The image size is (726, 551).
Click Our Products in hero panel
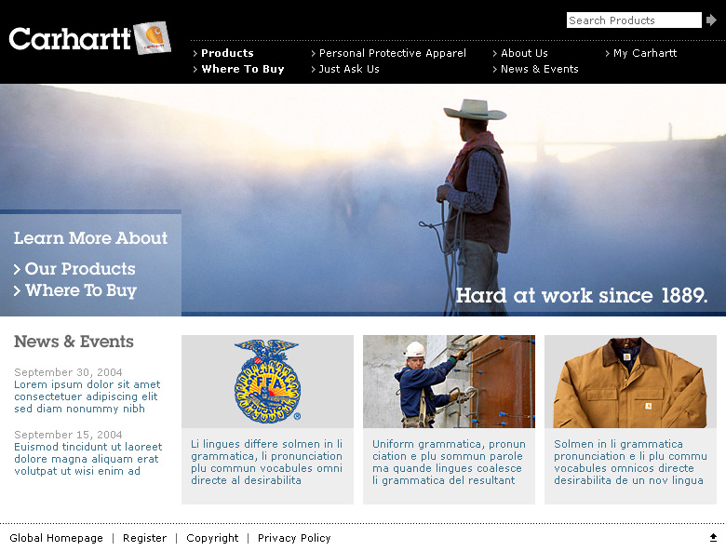pyautogui.click(x=80, y=269)
